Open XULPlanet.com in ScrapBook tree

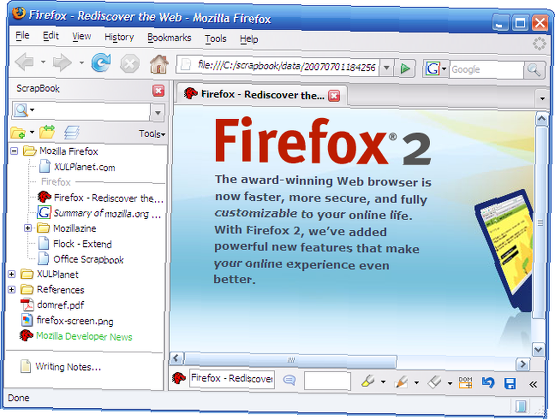pyautogui.click(x=84, y=167)
